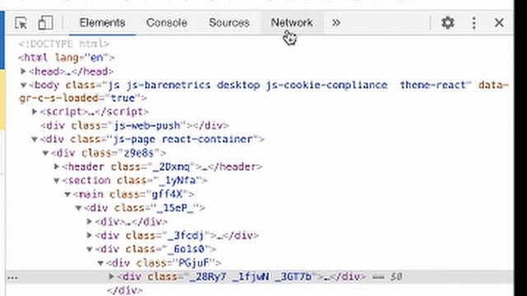Select the js-web-push div element
The height and width of the screenshot is (296, 527).
pyautogui.click(x=134, y=126)
